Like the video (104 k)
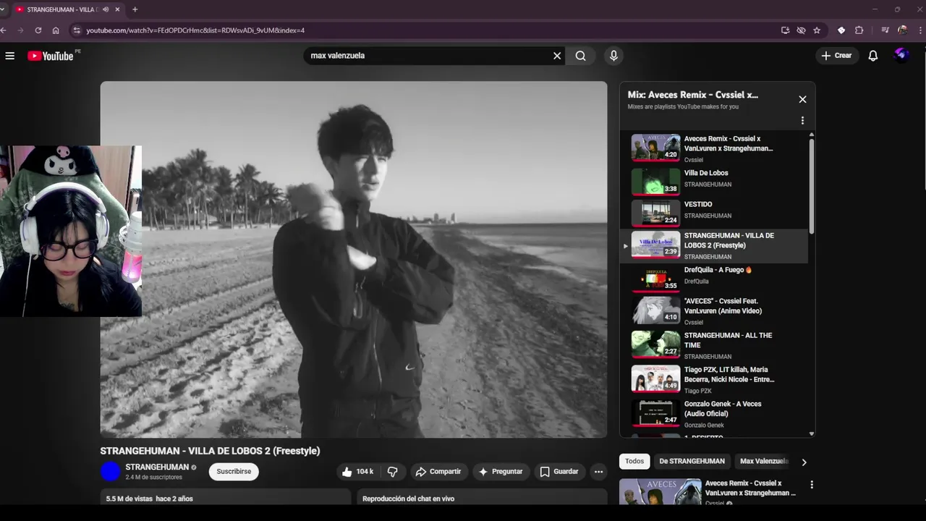 [x=358, y=472]
